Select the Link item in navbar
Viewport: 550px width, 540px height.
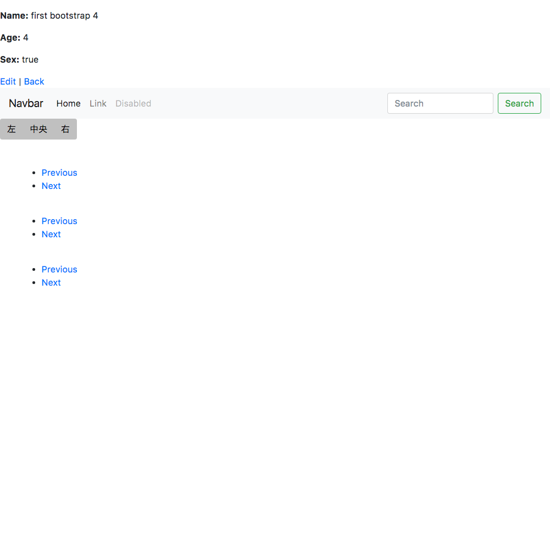[x=98, y=103]
